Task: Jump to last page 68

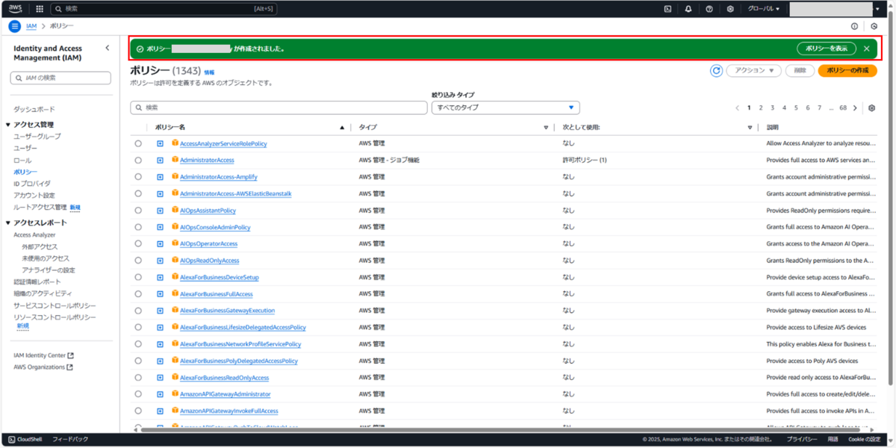Action: (x=843, y=108)
